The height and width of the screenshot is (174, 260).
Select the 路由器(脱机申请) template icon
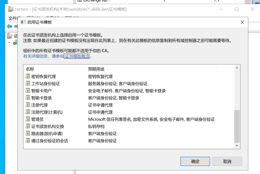(28, 133)
